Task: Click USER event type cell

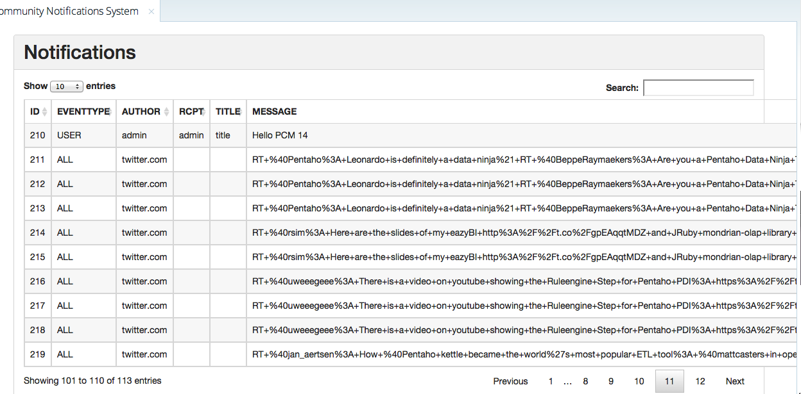Action: pyautogui.click(x=83, y=135)
